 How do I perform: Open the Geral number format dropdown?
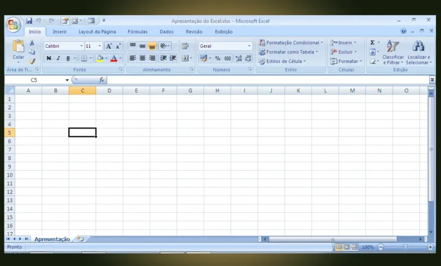[x=249, y=46]
